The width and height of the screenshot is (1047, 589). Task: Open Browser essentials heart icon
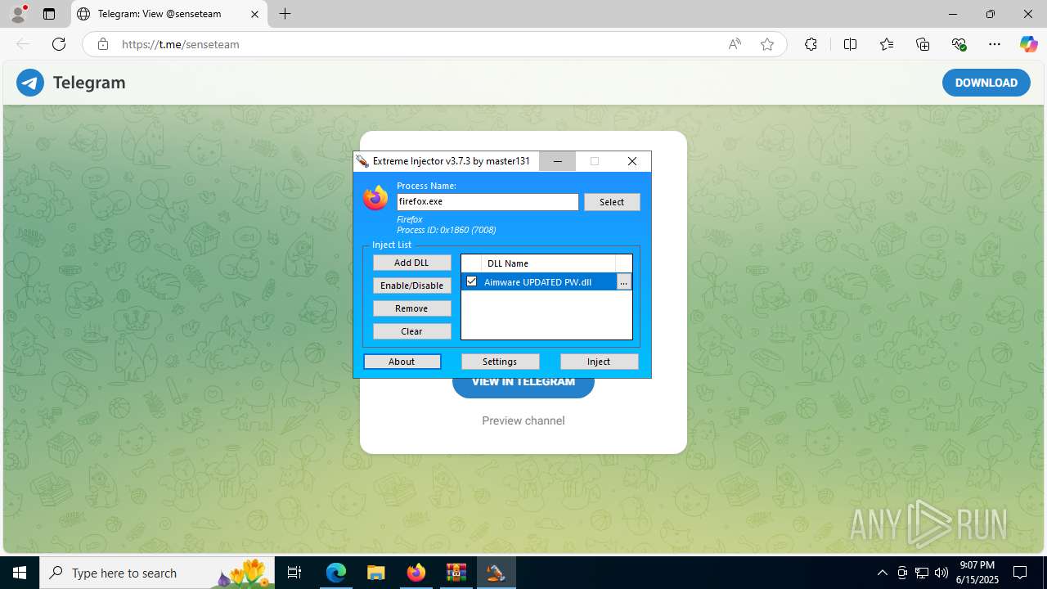[959, 44]
